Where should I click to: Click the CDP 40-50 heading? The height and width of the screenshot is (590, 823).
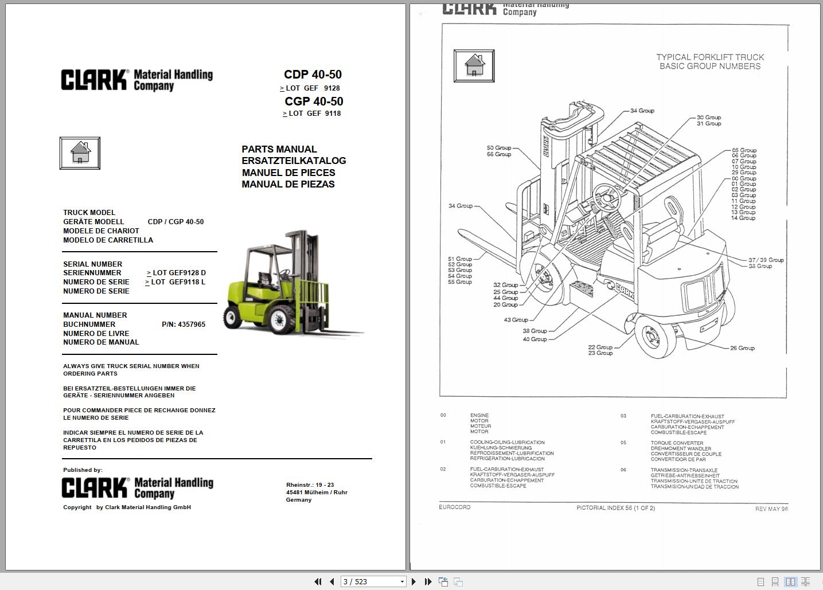tap(313, 75)
